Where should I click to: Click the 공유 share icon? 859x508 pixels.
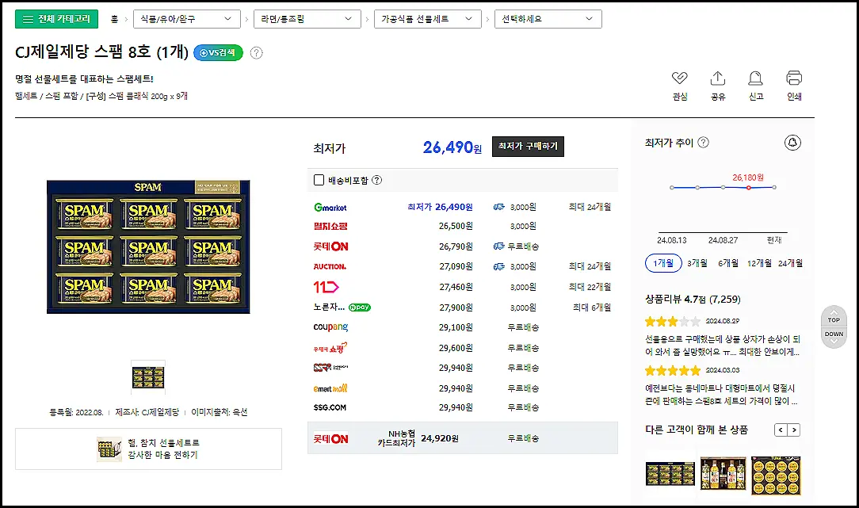pyautogui.click(x=717, y=79)
